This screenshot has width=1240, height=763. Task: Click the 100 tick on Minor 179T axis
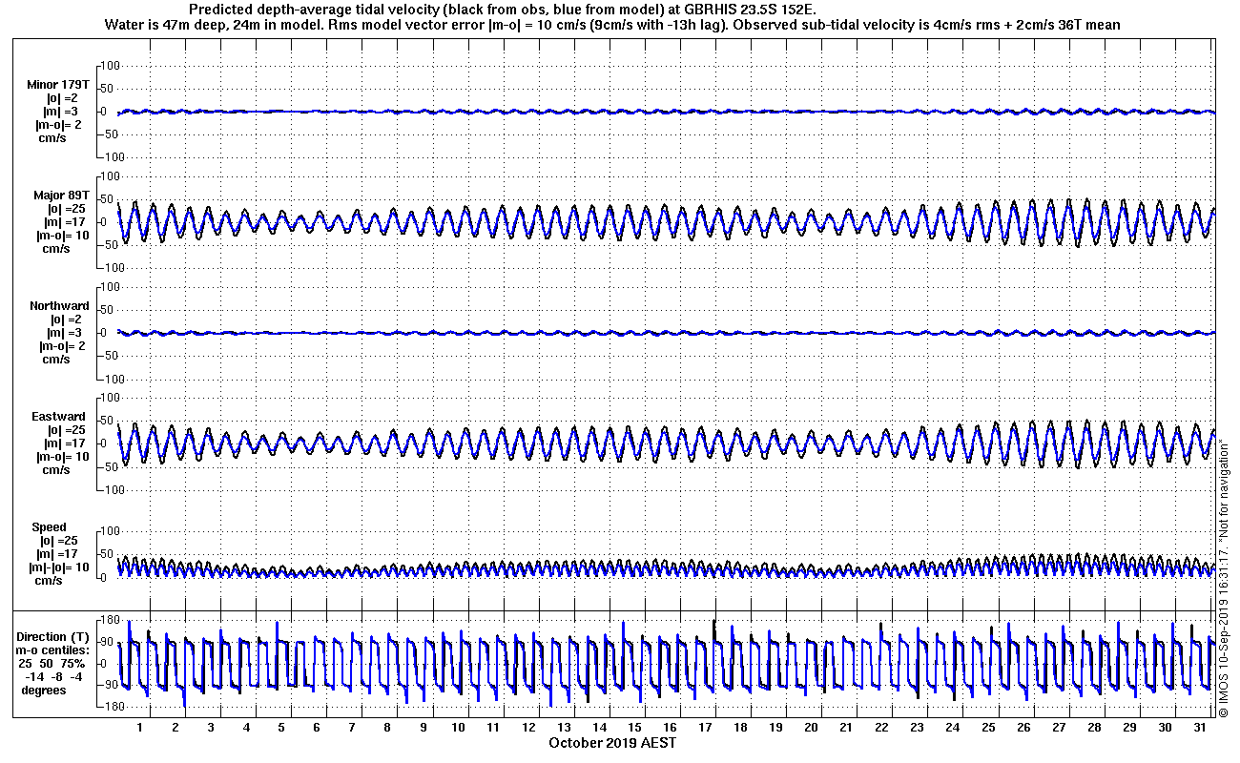[x=108, y=66]
